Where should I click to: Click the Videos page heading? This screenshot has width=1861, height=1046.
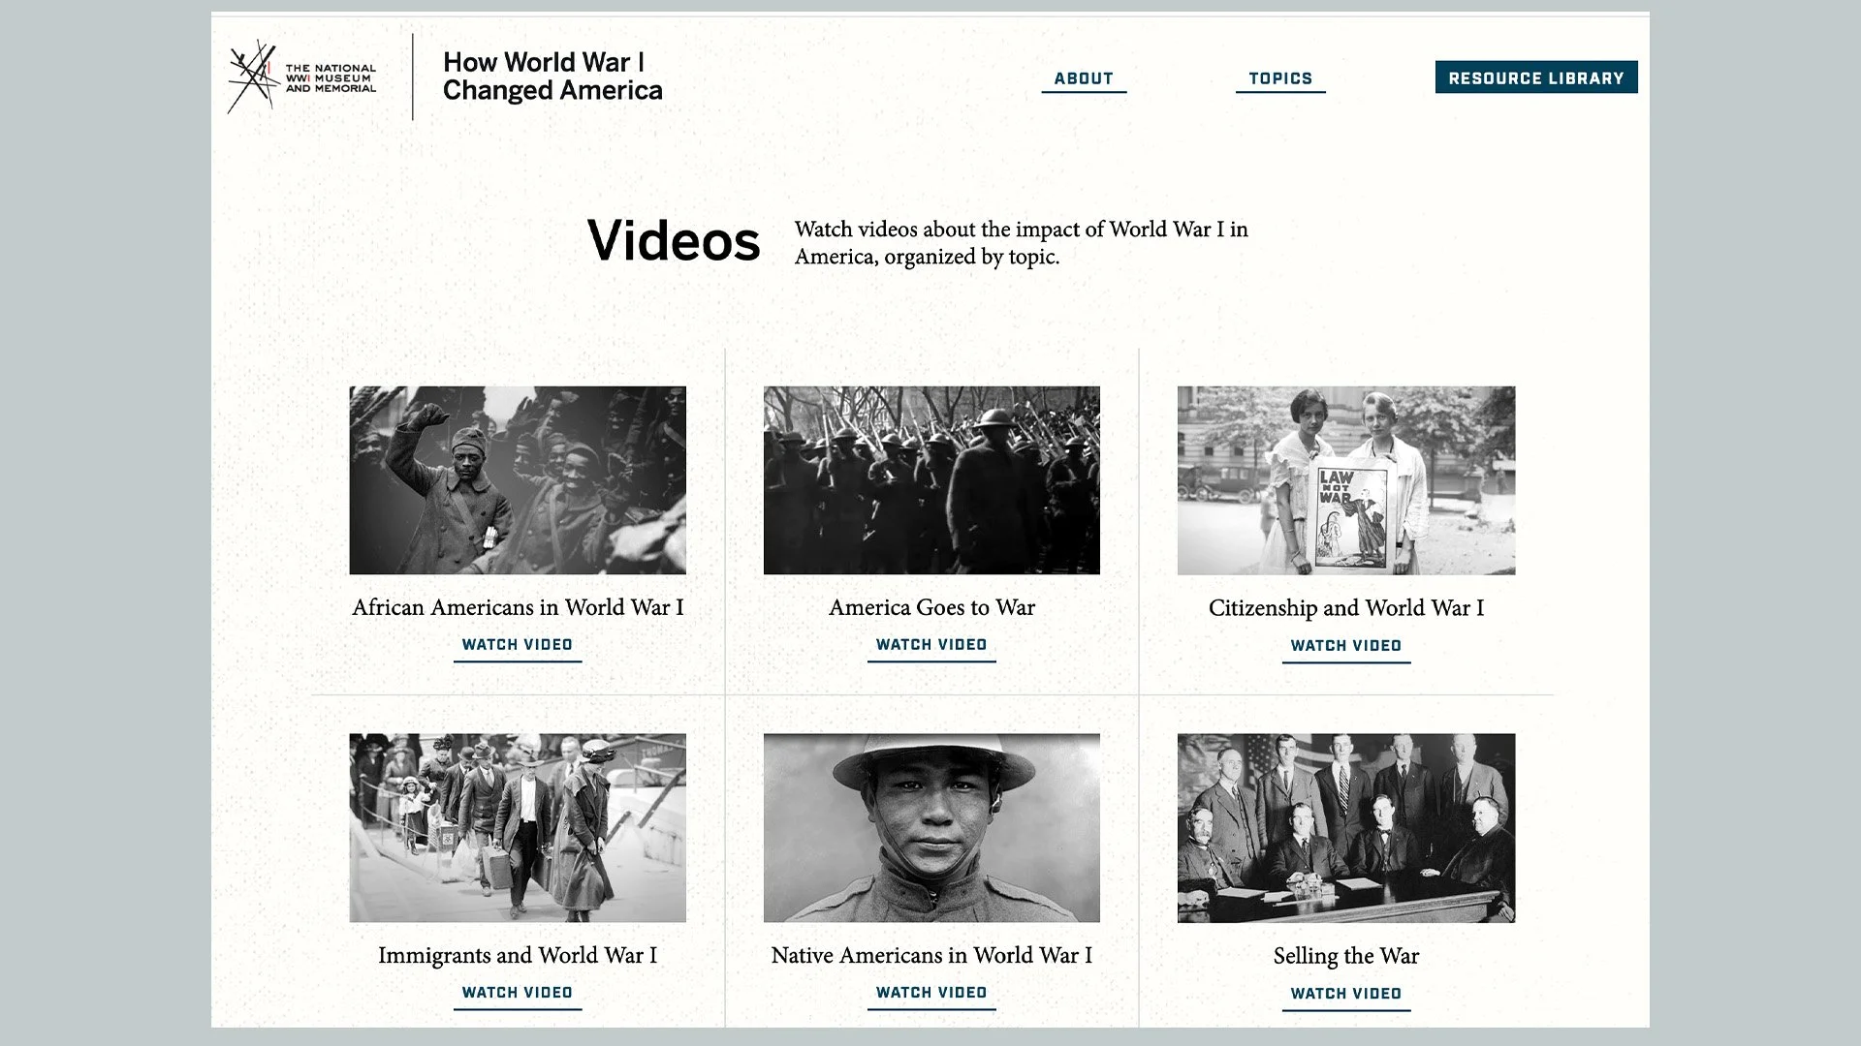click(x=674, y=240)
